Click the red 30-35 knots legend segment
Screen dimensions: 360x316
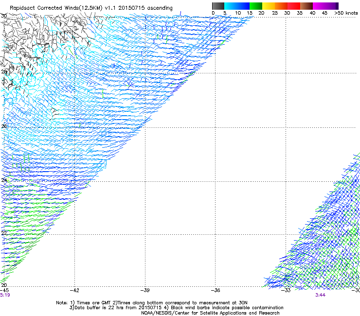point(294,6)
